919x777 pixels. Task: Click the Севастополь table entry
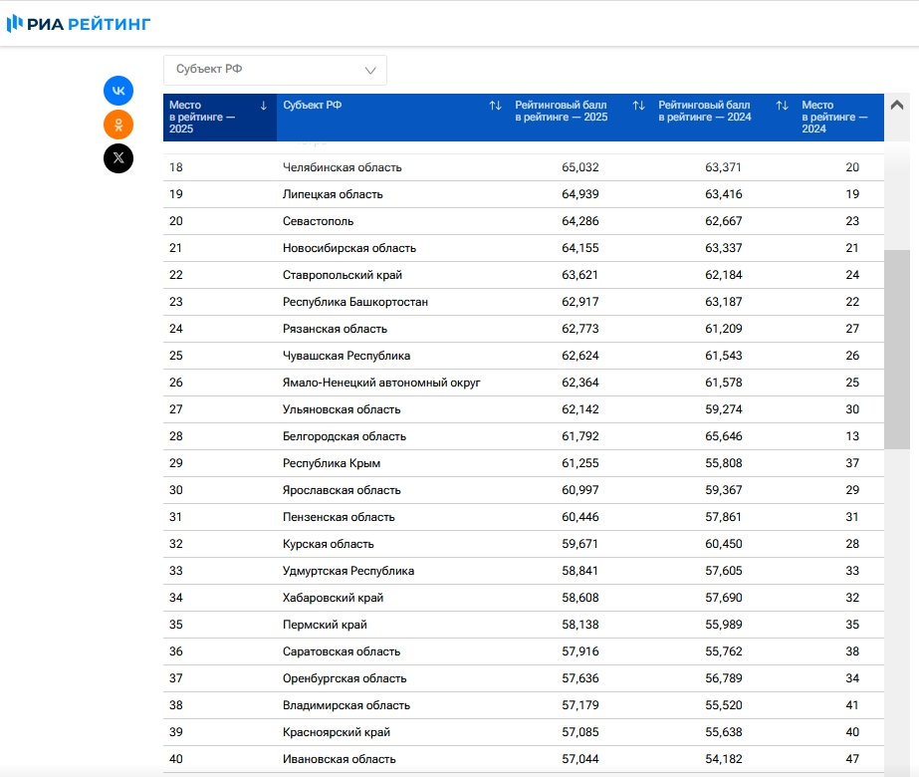[319, 221]
